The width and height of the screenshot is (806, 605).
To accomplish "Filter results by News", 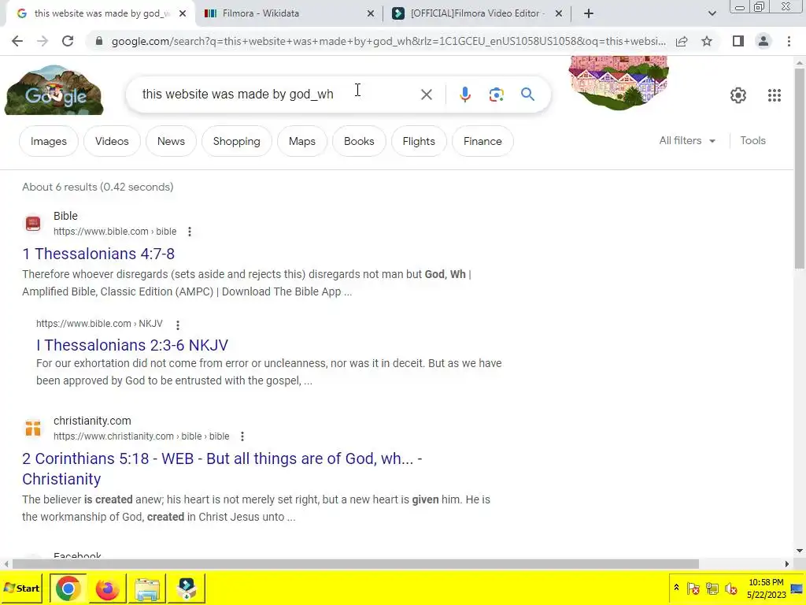I will (x=171, y=141).
